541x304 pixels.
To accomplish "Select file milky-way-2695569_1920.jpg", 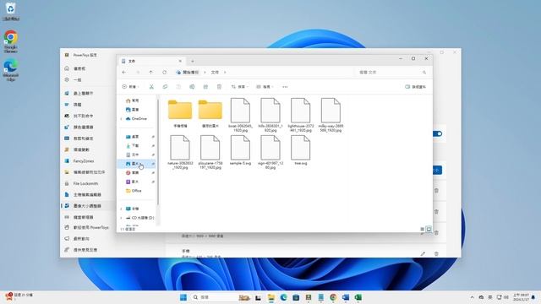I will [x=331, y=115].
